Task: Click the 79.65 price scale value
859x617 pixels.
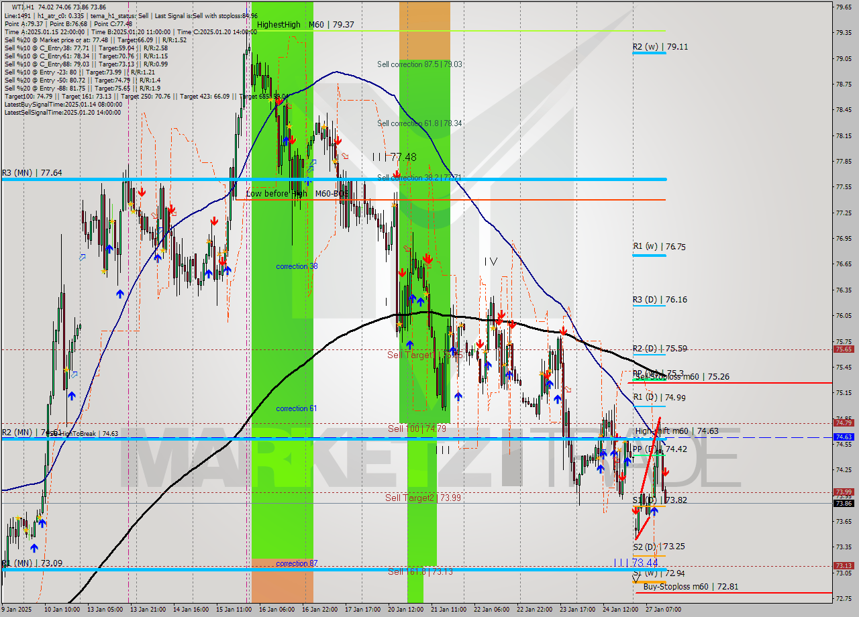Action: 844,7
